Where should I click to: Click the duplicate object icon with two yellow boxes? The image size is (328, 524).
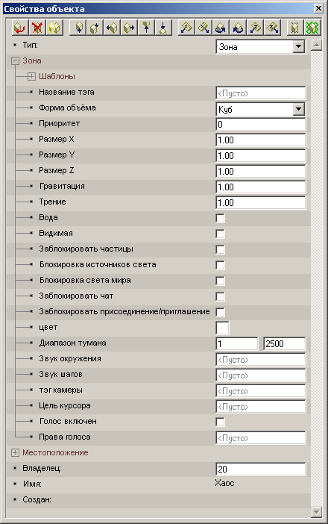(54, 28)
